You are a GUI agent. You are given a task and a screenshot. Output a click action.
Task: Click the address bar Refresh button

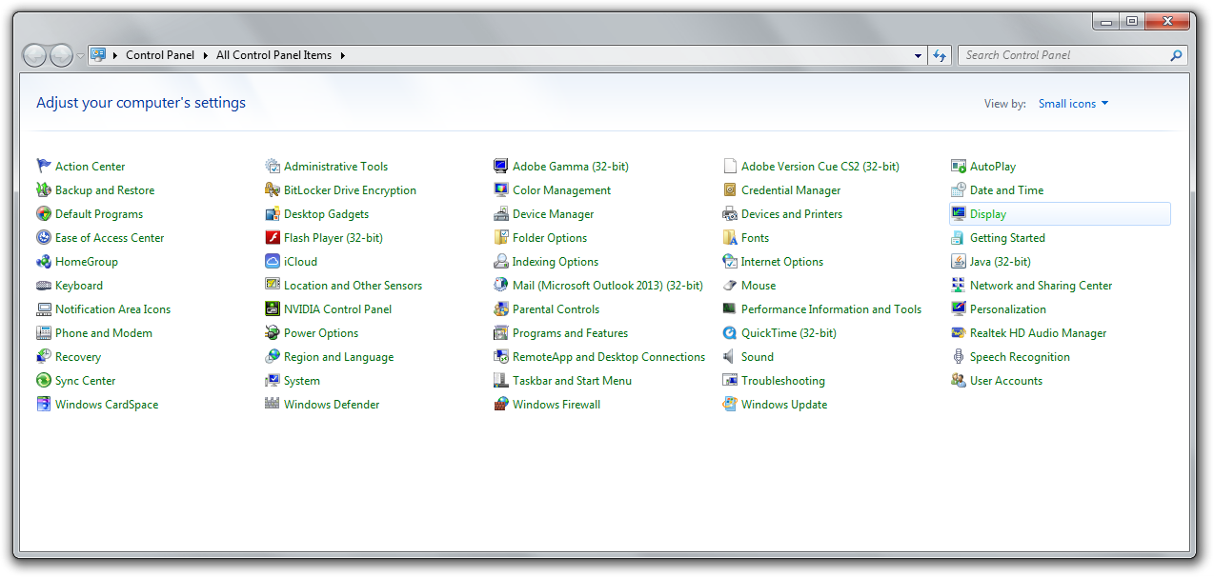click(x=941, y=55)
